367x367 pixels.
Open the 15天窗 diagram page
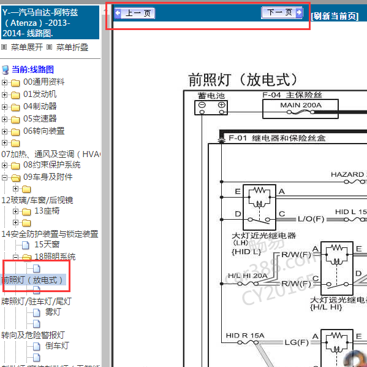point(47,245)
